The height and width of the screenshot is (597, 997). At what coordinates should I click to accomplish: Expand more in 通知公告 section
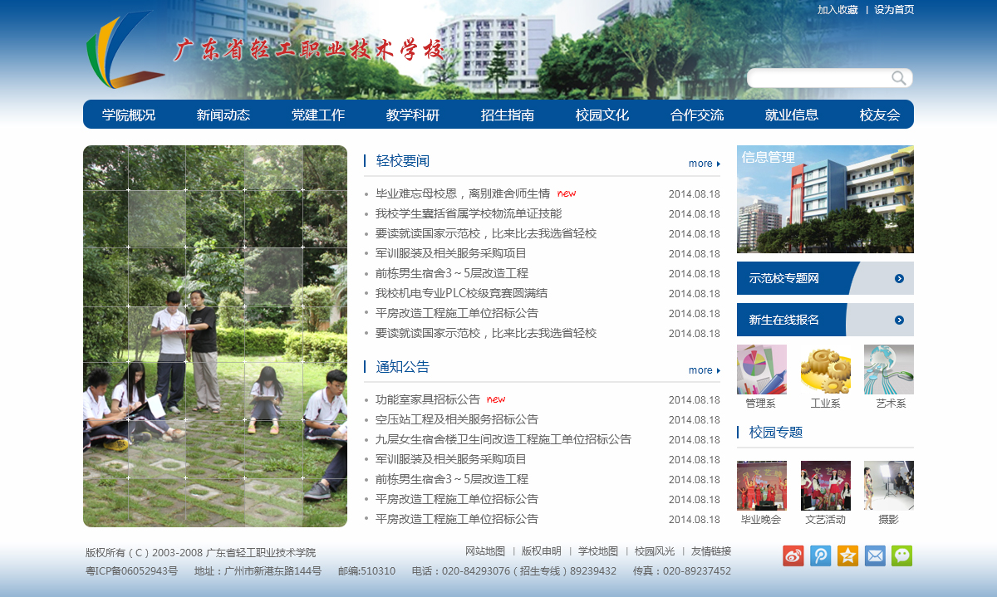[x=705, y=370]
